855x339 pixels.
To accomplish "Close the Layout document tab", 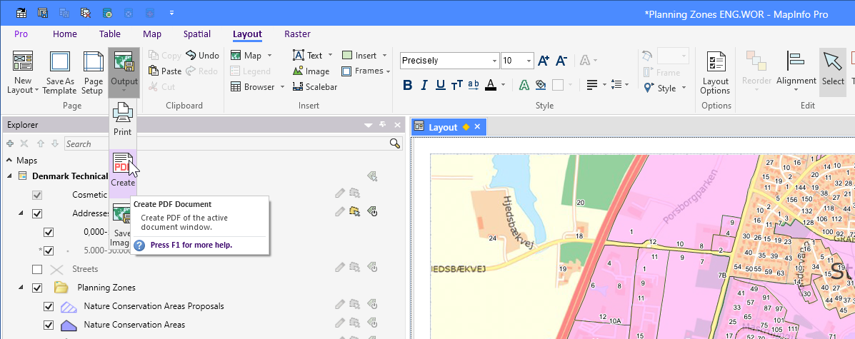I will [477, 127].
